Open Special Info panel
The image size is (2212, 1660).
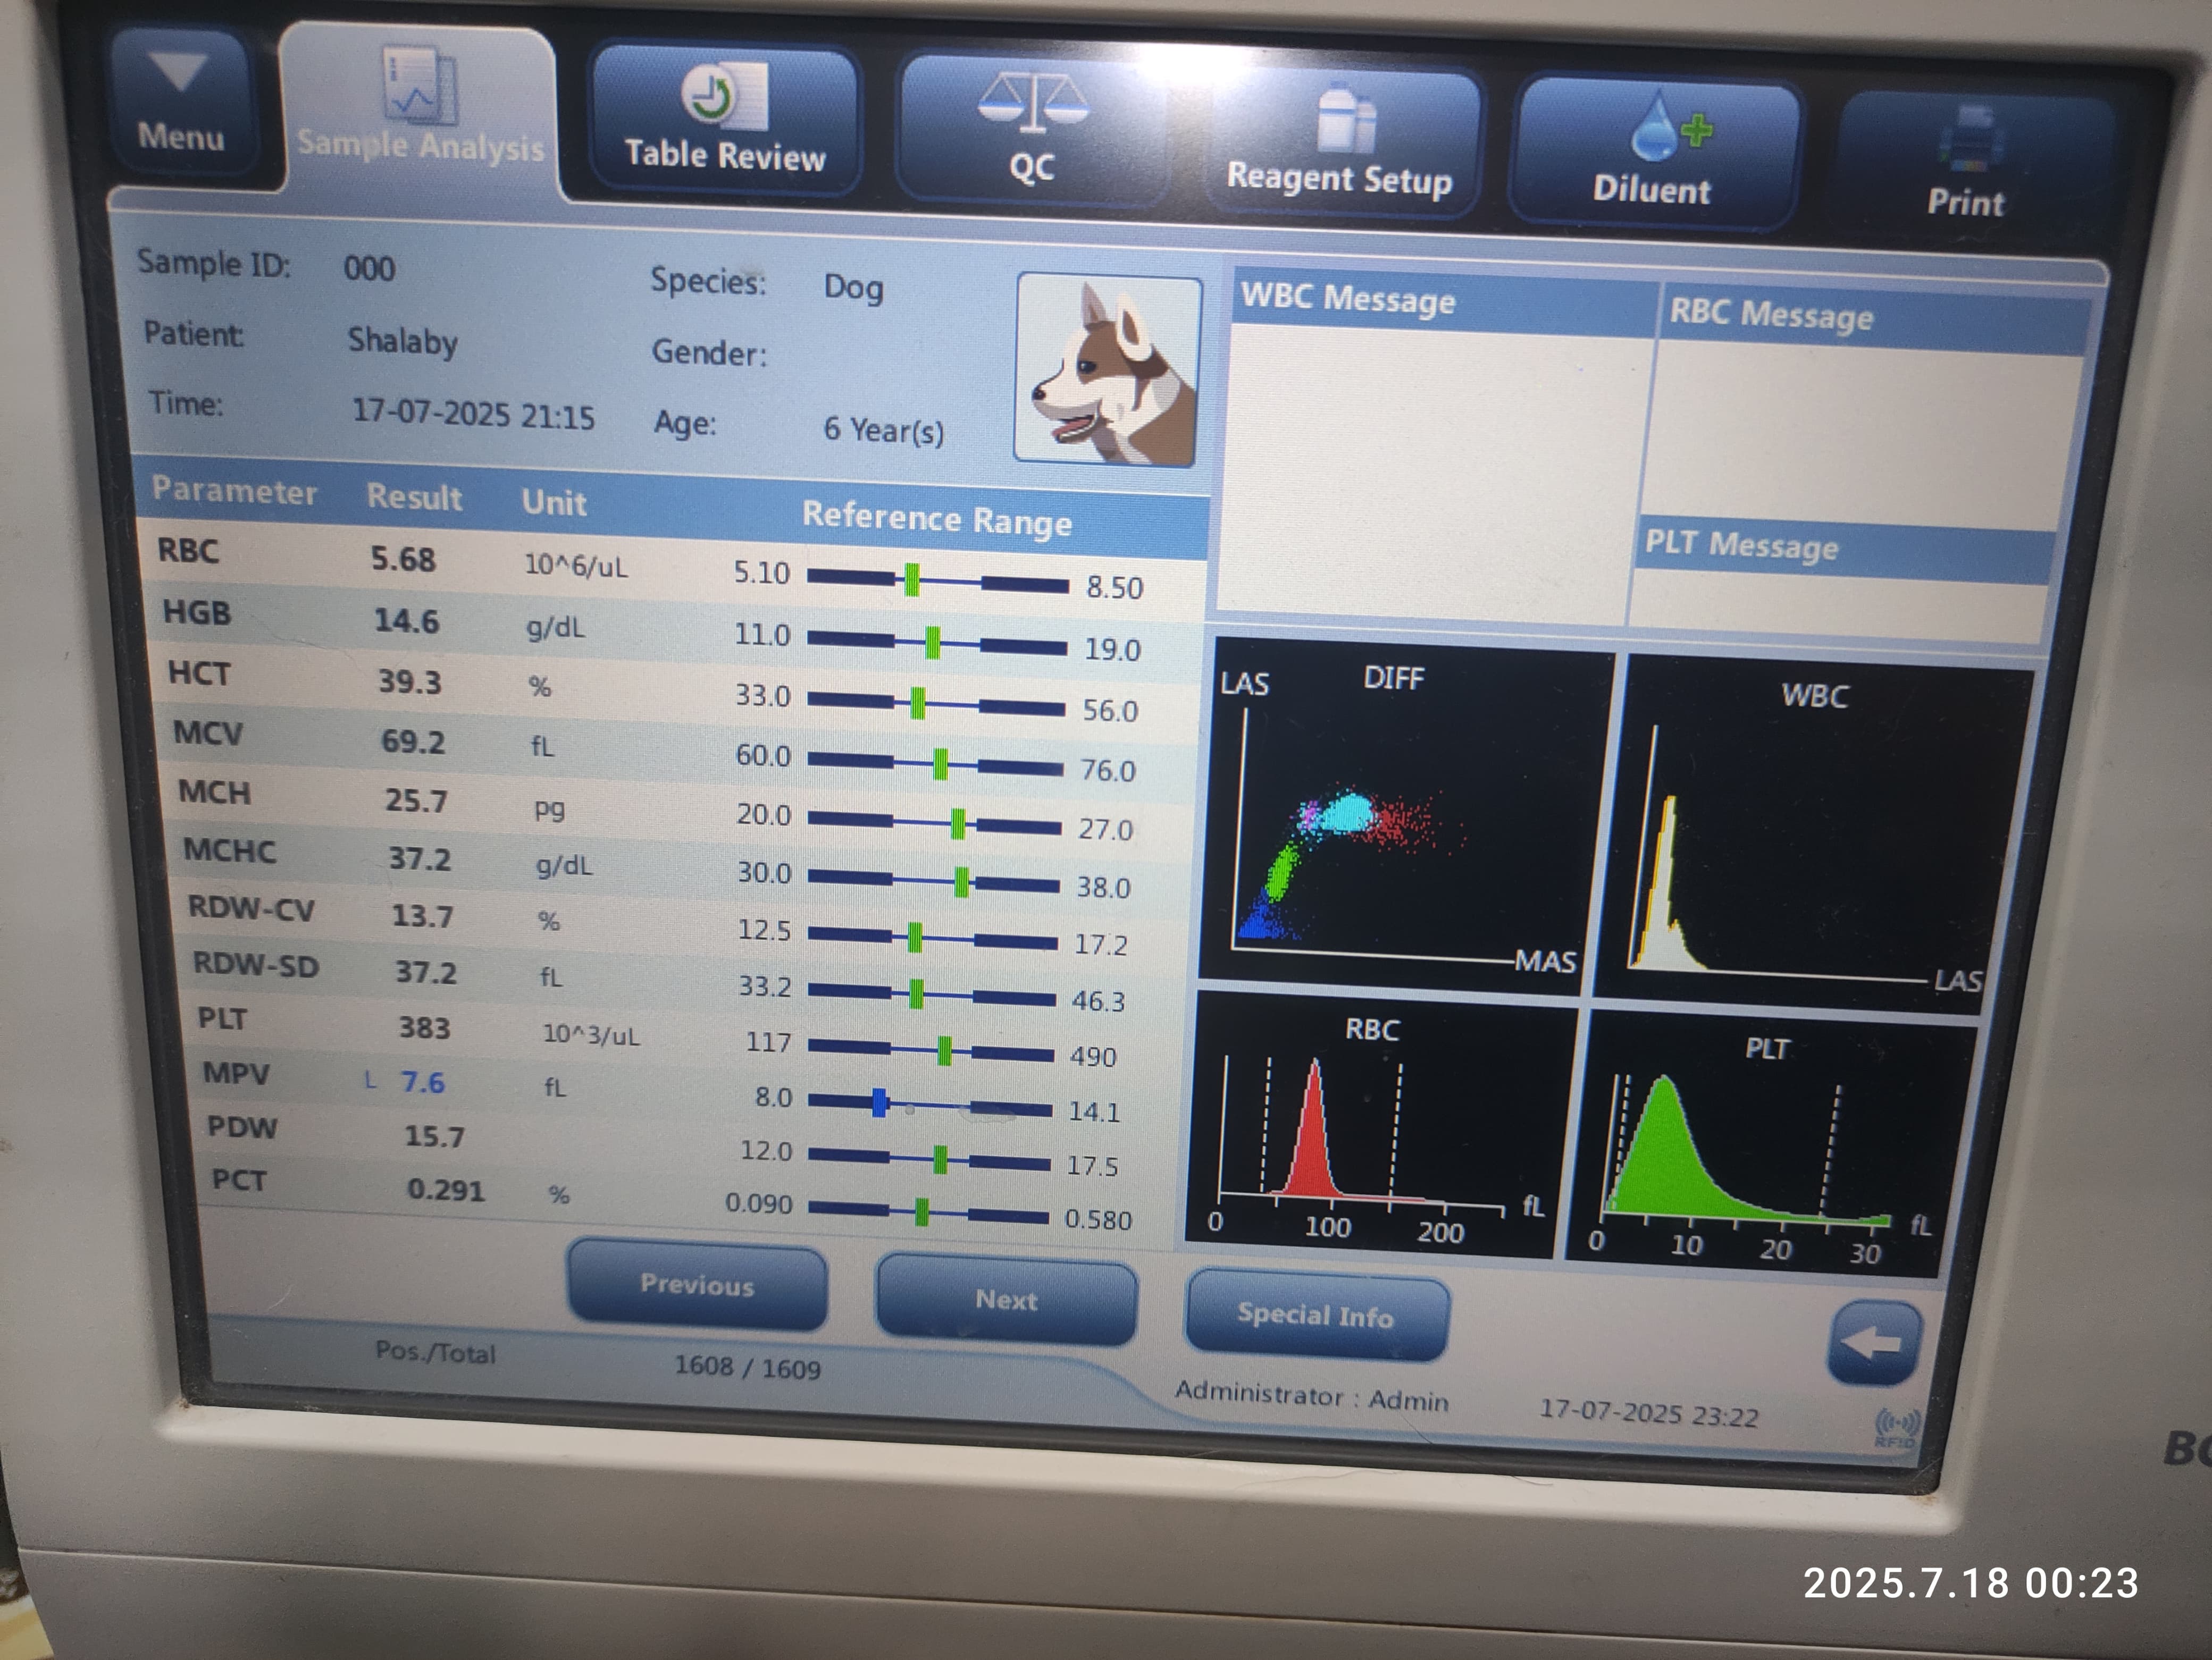1315,1316
